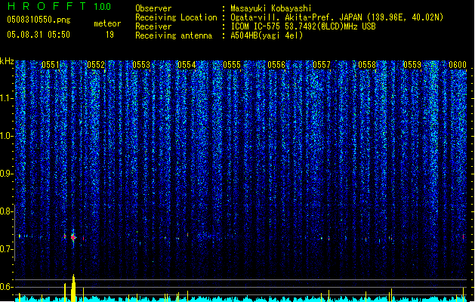Click the 1.1 frequency axis label
Viewport: 475px width, 302px height.
click(x=6, y=98)
